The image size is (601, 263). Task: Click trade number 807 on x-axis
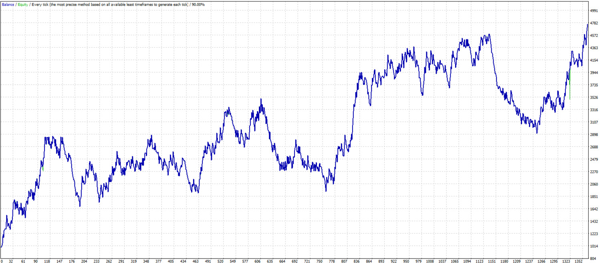(343, 261)
